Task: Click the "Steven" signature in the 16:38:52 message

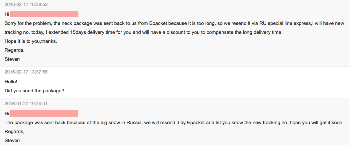Action: click(12, 59)
